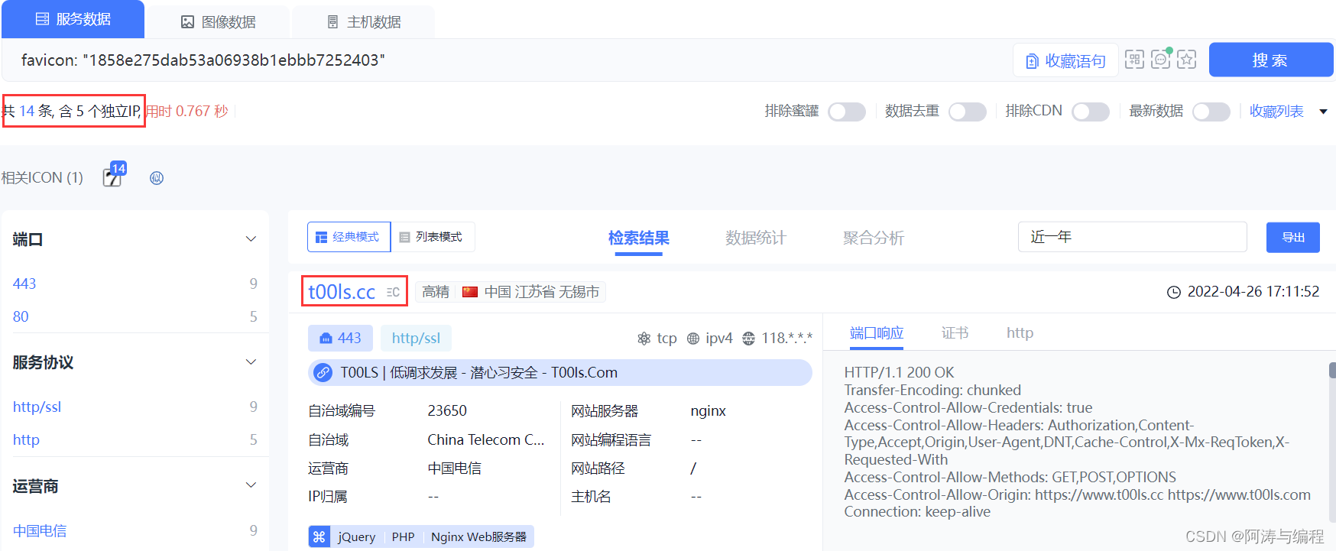The height and width of the screenshot is (551, 1336).
Task: Click ASN value 23650
Action: tap(447, 411)
